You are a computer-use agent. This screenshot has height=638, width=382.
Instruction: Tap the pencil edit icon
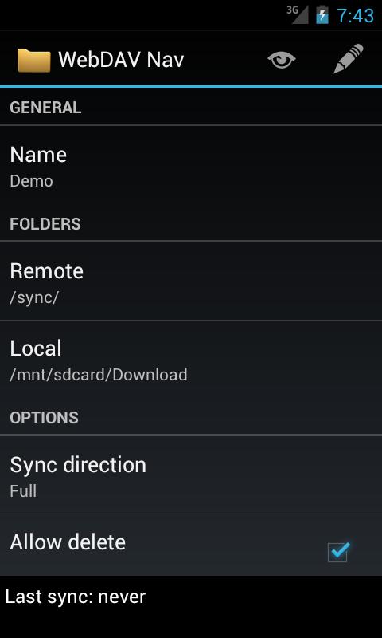(x=348, y=59)
